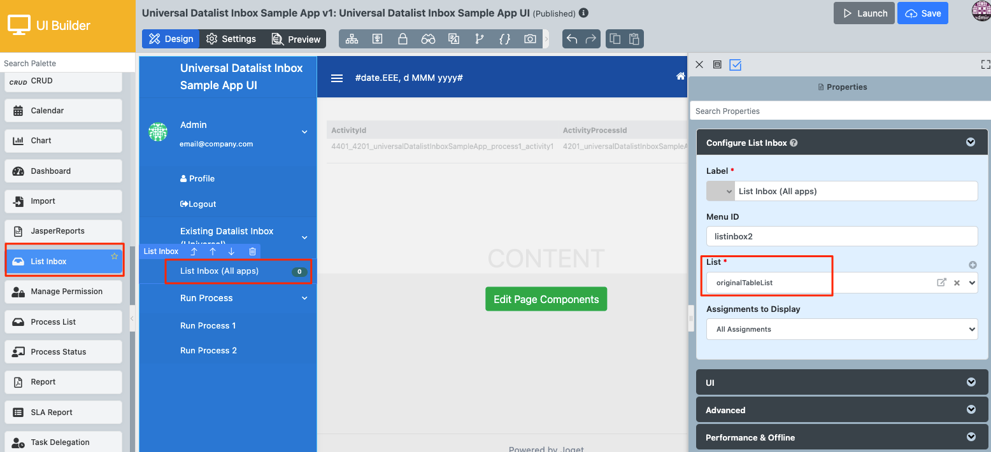Click the Menu ID field containing listinbox2

pos(842,236)
